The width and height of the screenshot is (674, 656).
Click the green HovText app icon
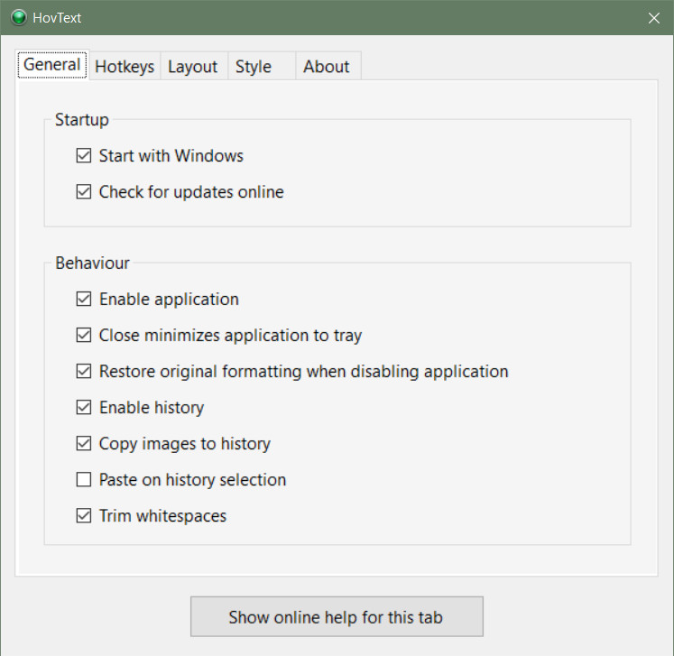(18, 18)
